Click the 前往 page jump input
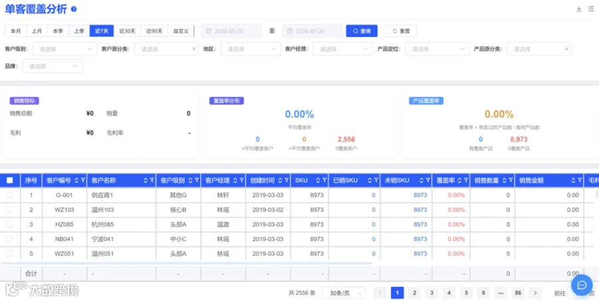The image size is (599, 301). tap(578, 293)
